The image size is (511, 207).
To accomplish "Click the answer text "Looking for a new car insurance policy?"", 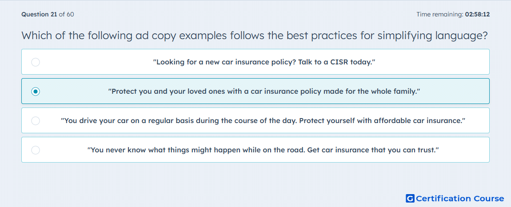I will point(224,62).
